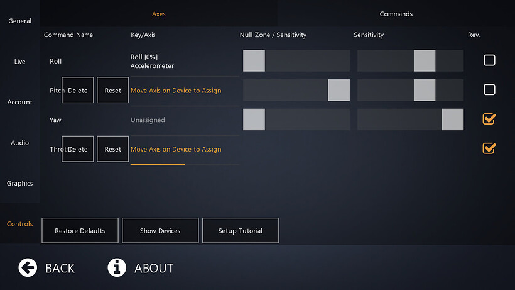Reset the Throttle axis assignment
The width and height of the screenshot is (515, 290).
(112, 149)
